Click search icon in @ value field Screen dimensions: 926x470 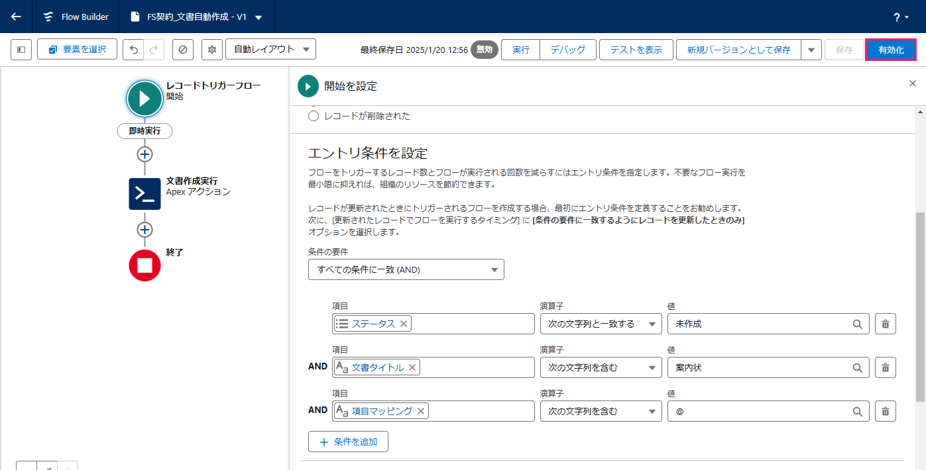pyautogui.click(x=857, y=412)
